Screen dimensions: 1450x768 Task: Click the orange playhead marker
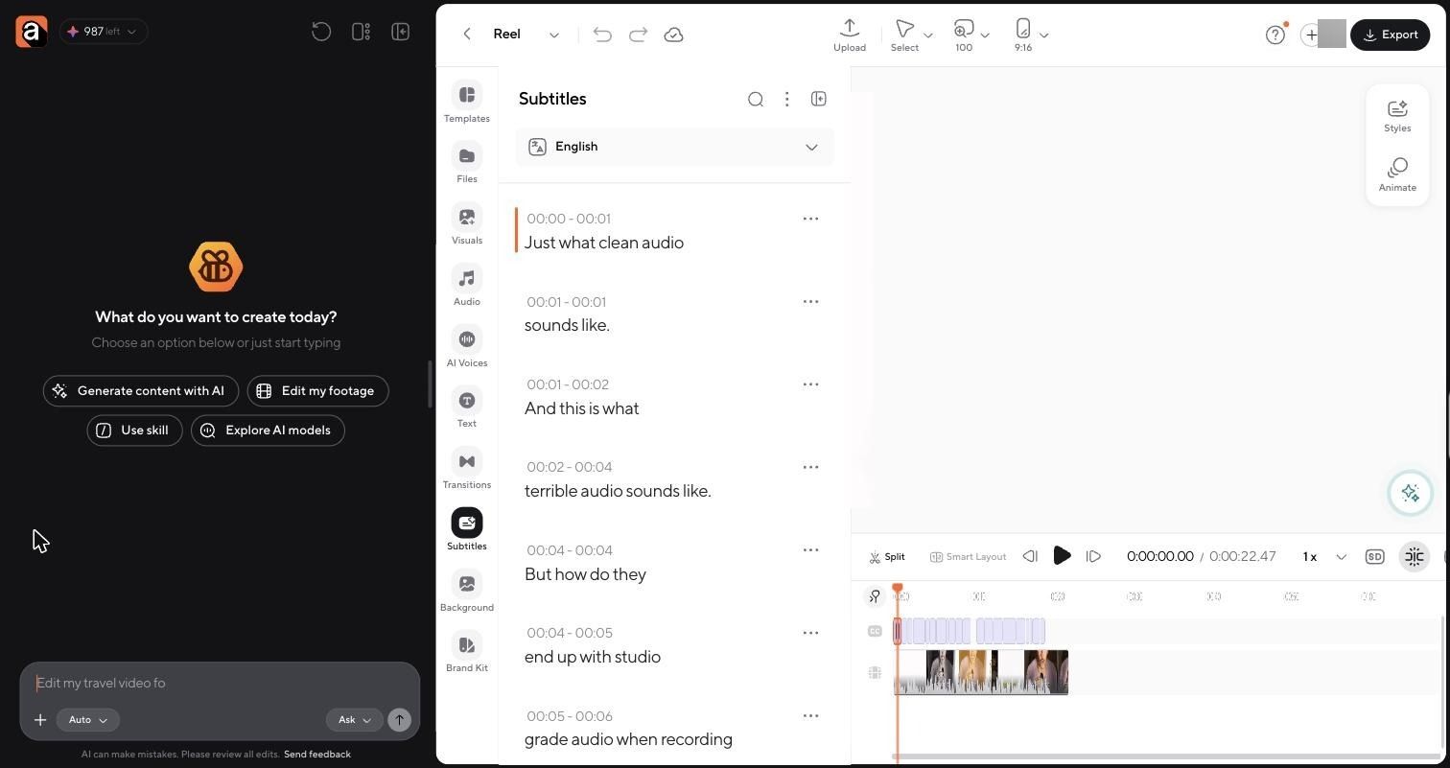[x=898, y=588]
